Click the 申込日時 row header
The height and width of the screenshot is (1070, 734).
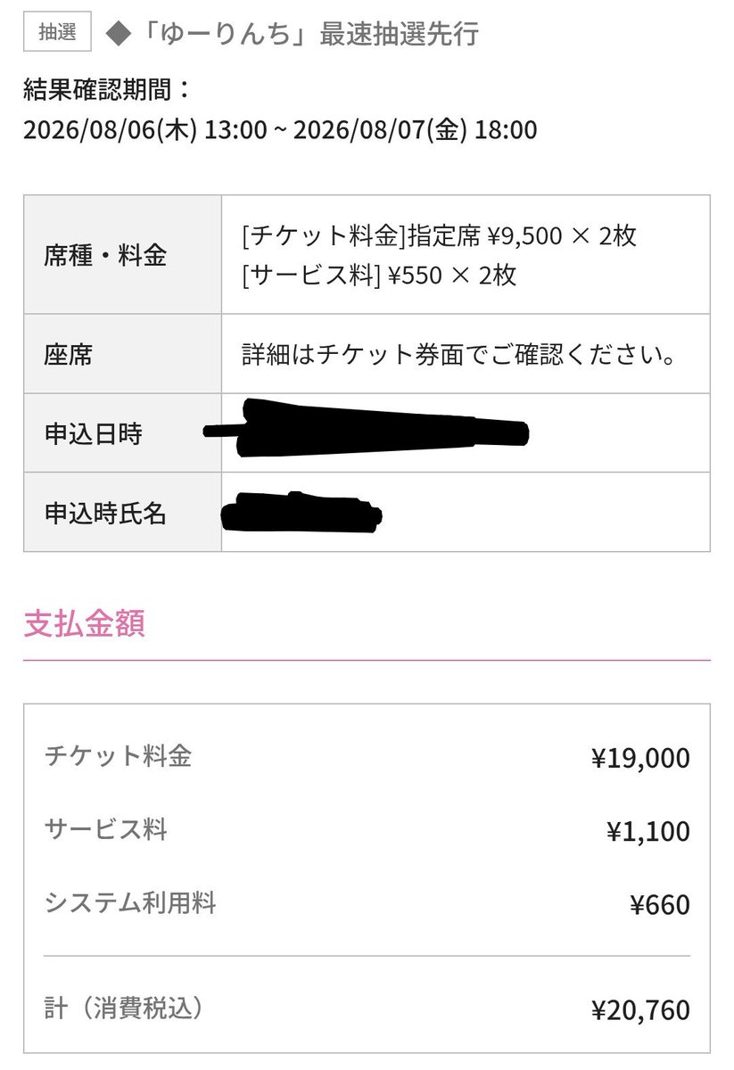click(123, 432)
